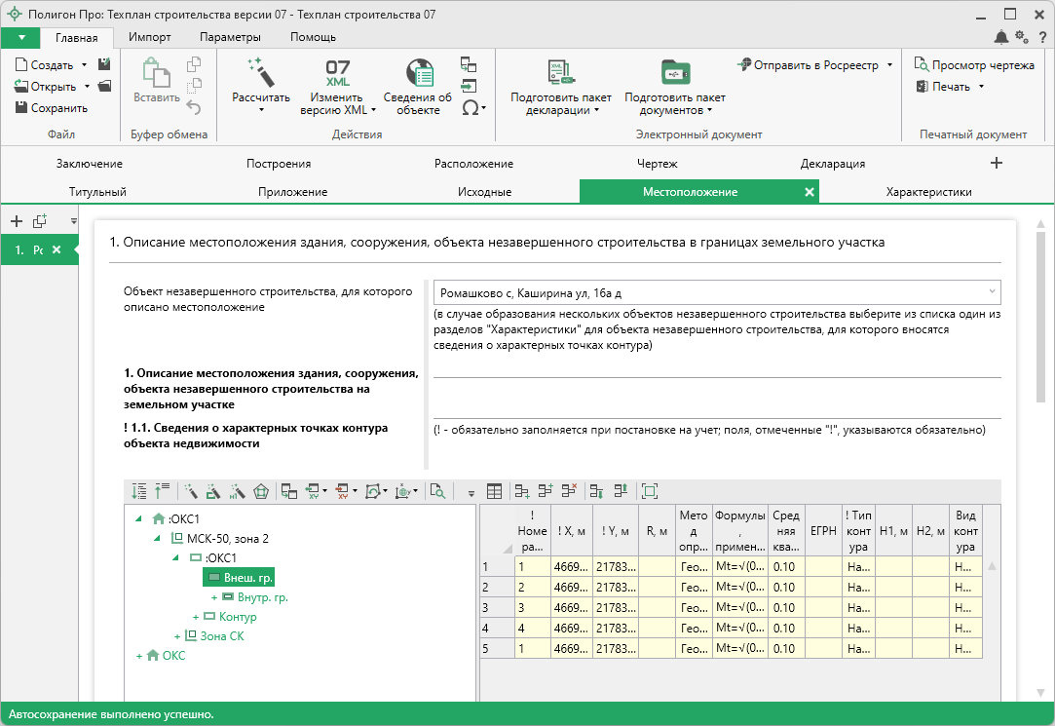Click the Сохранить button
The height and width of the screenshot is (726, 1055).
point(51,108)
